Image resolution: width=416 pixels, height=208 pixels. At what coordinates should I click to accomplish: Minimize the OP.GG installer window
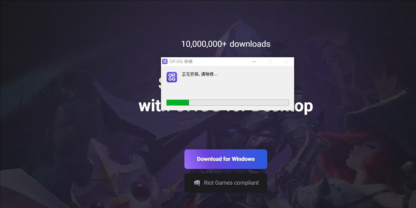254,61
